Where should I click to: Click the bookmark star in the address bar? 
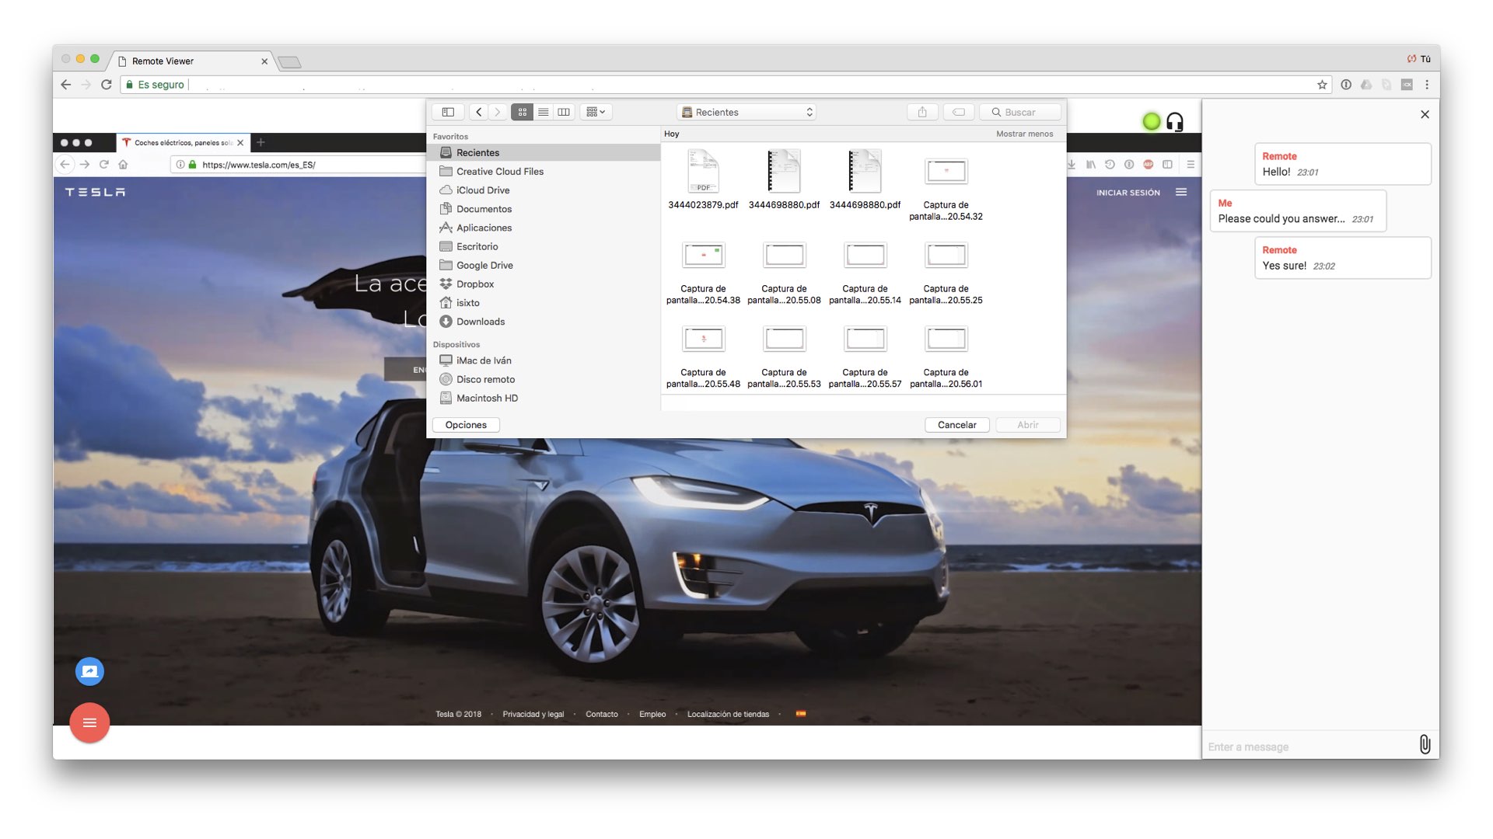(1322, 85)
